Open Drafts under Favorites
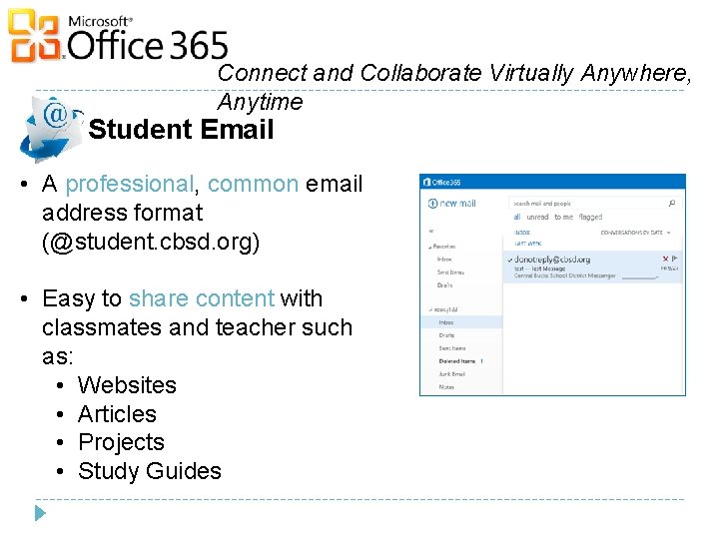Viewport: 719px width, 539px height. pos(444,285)
